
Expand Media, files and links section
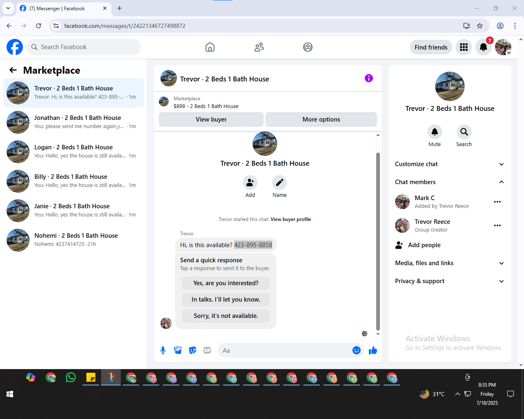pyautogui.click(x=450, y=263)
